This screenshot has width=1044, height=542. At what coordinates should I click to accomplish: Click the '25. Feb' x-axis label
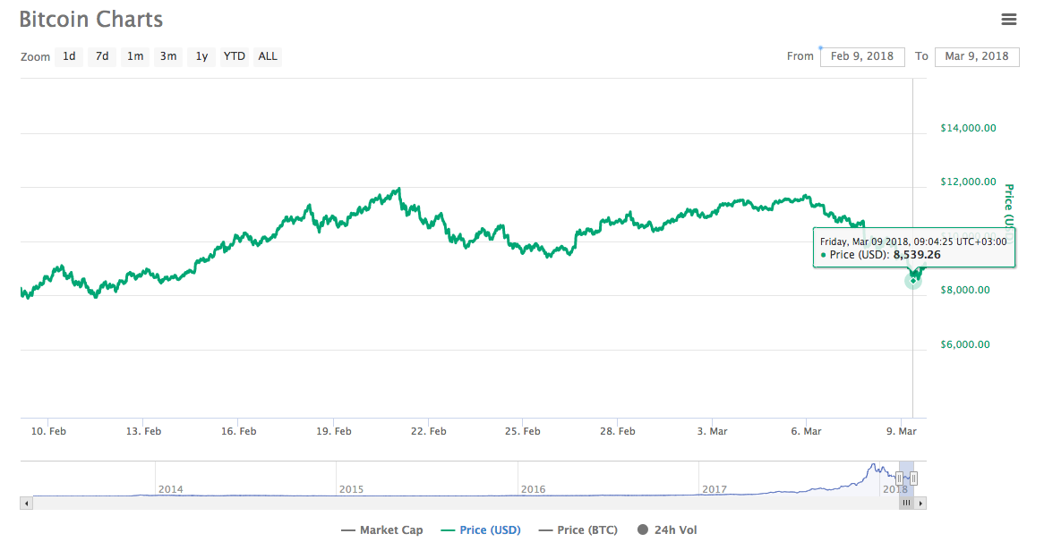(x=523, y=431)
